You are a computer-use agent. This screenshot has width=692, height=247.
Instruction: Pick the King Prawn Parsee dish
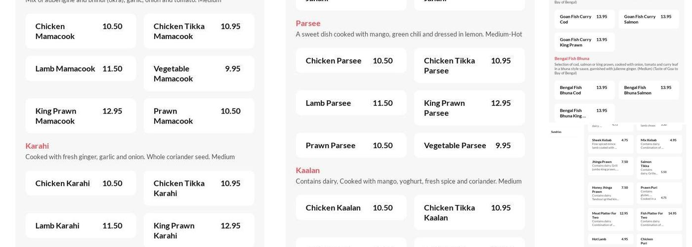[x=469, y=108]
